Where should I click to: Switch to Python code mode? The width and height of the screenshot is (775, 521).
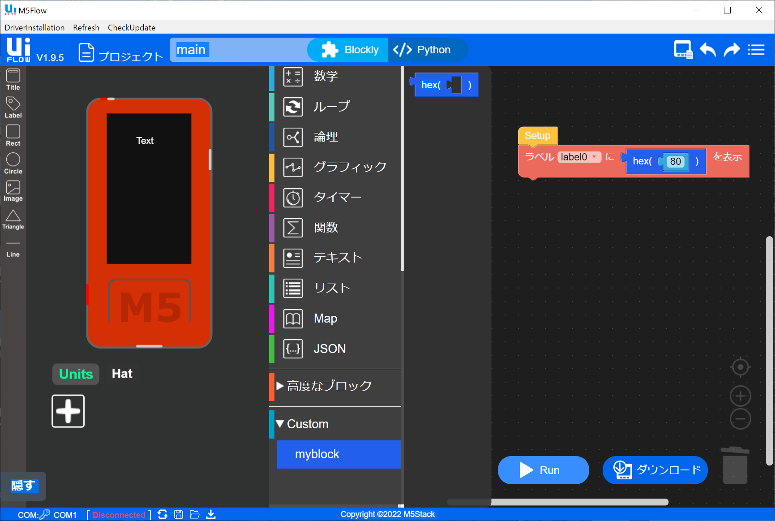pyautogui.click(x=428, y=50)
